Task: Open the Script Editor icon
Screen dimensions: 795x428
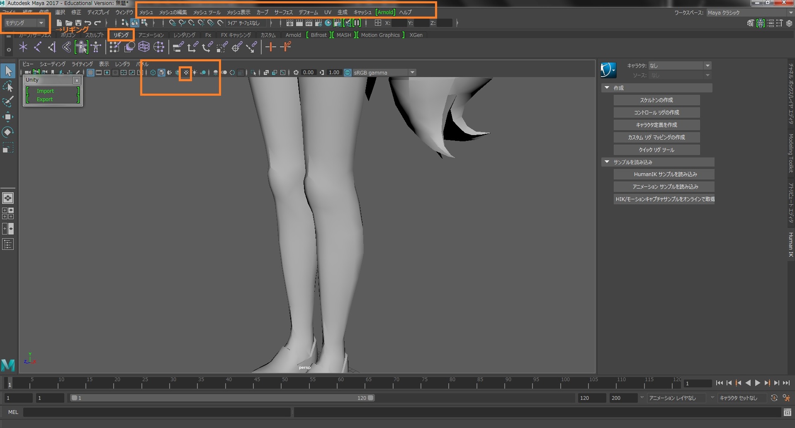Action: pos(788,412)
